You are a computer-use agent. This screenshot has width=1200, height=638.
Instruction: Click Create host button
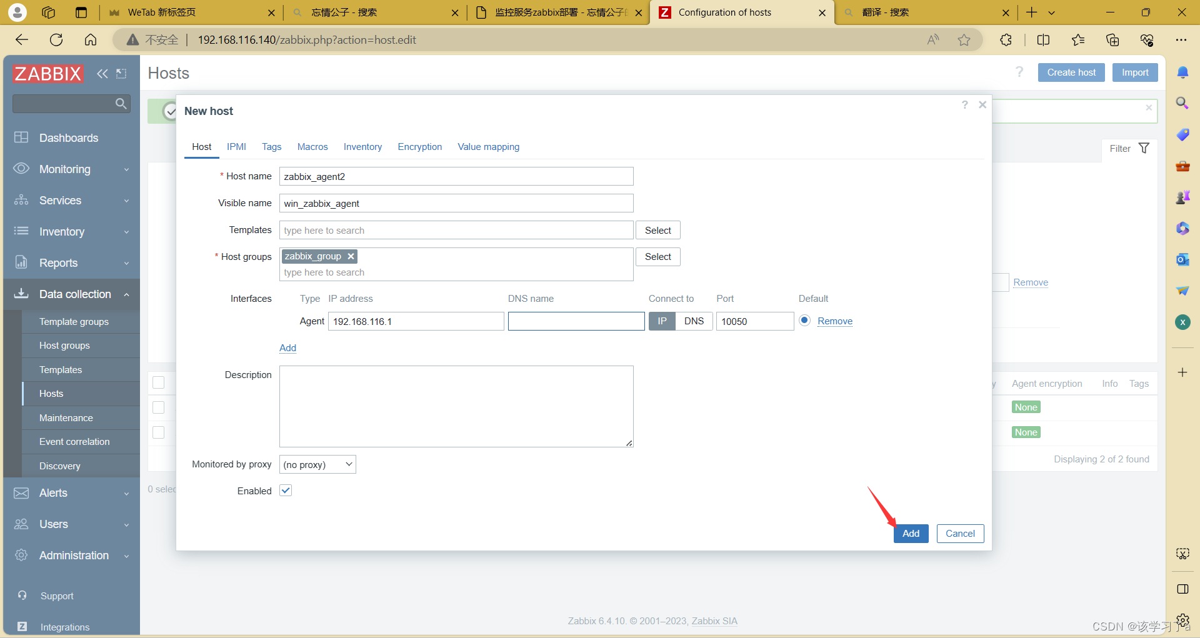1071,72
